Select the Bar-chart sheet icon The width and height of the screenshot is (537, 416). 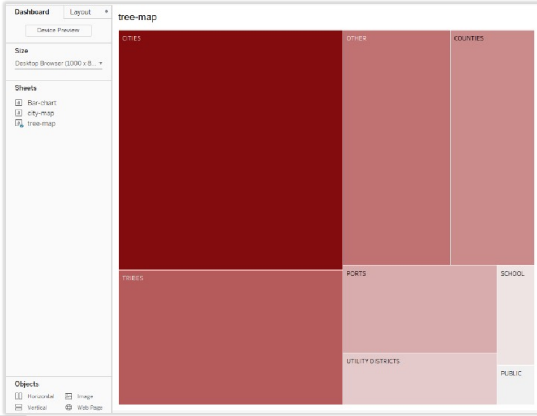click(19, 102)
